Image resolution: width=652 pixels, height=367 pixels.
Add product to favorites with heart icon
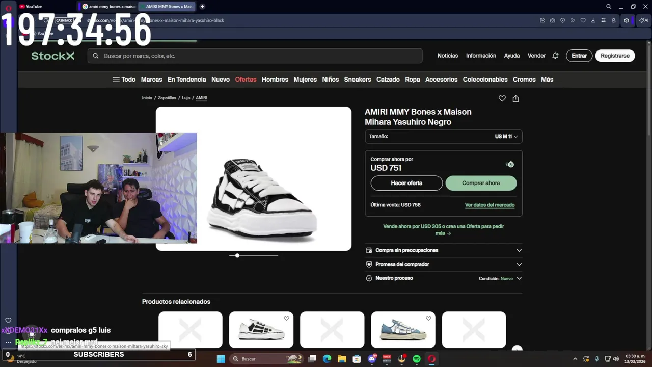pyautogui.click(x=502, y=98)
